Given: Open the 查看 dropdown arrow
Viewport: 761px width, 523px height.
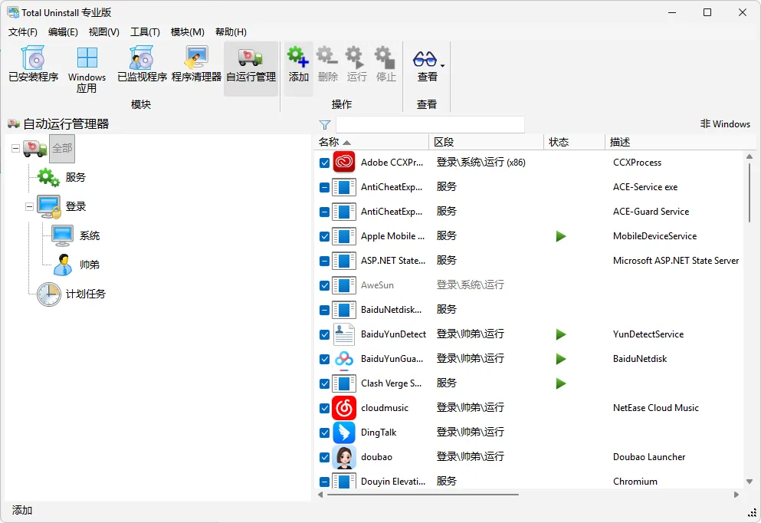Looking at the screenshot, I should (443, 65).
